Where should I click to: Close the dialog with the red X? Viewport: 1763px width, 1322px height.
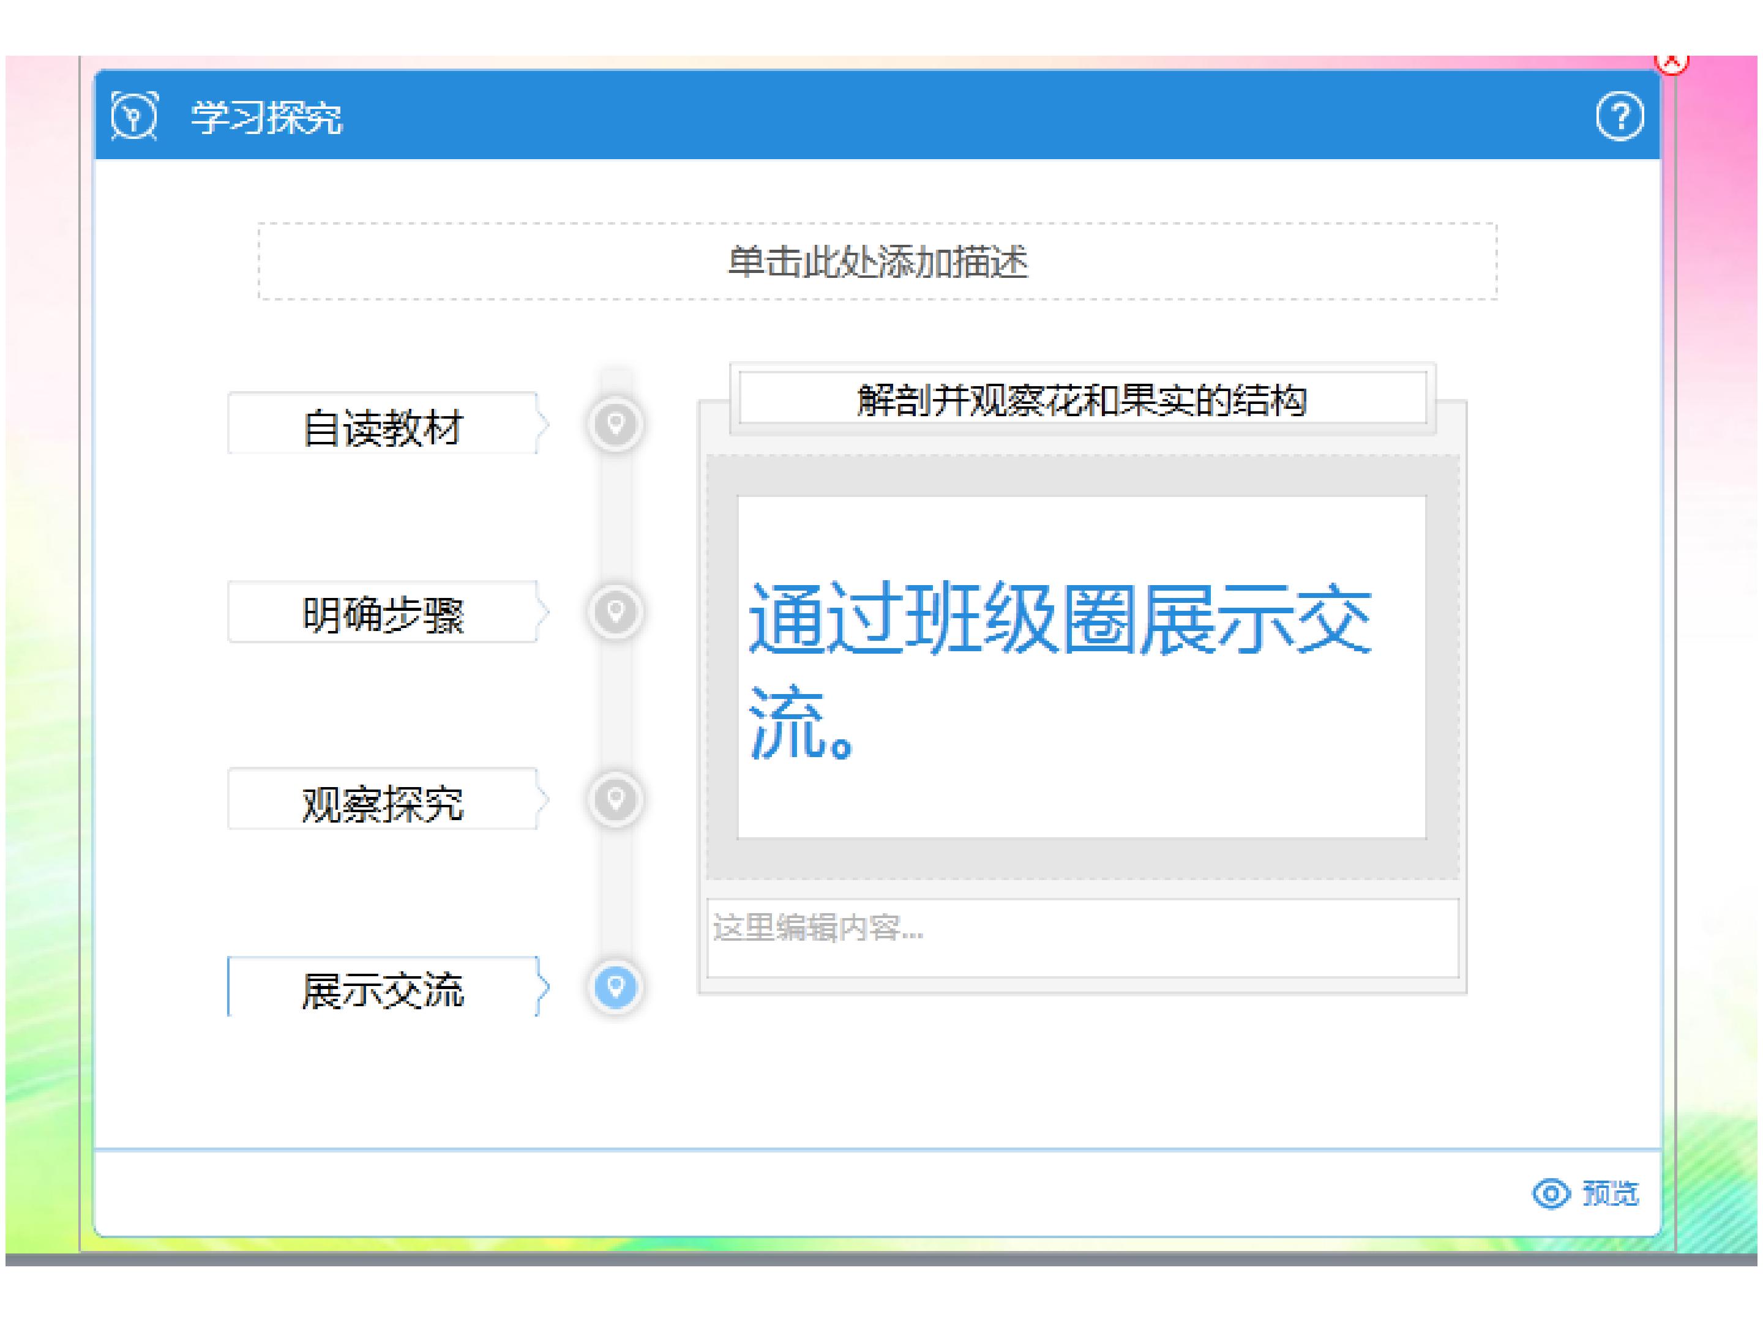pyautogui.click(x=1671, y=62)
